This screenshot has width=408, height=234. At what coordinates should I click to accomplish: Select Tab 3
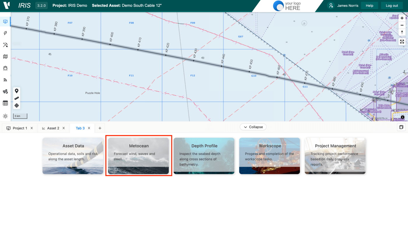(80, 128)
